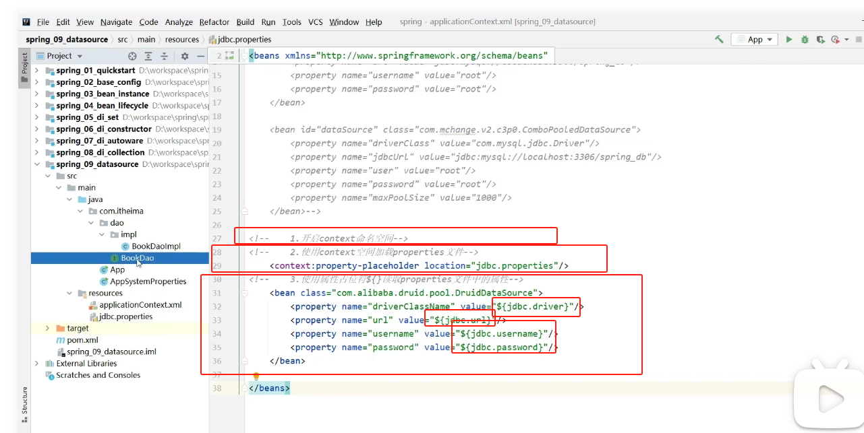864x433 pixels.
Task: Expand External Libraries node
Action: tap(36, 363)
